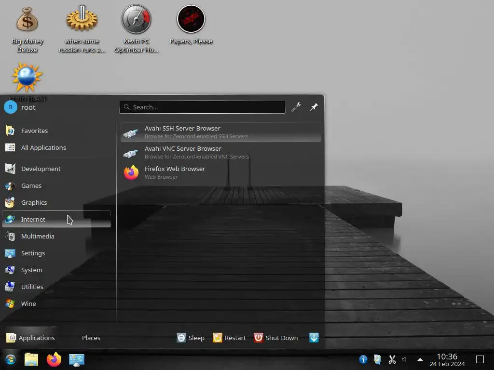Launch Firefox from the taskbar
Image resolution: width=494 pixels, height=370 pixels.
[x=54, y=359]
